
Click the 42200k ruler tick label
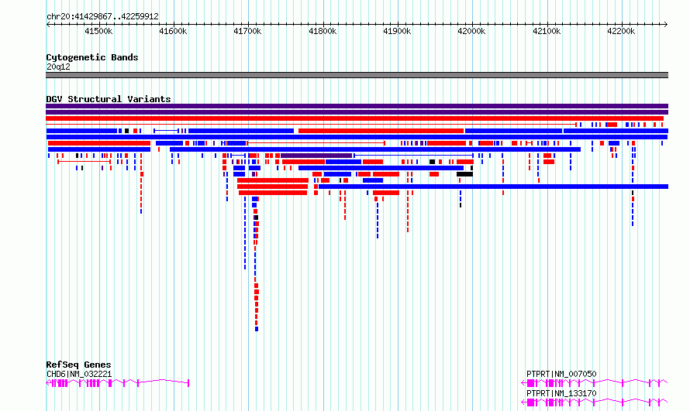click(621, 31)
